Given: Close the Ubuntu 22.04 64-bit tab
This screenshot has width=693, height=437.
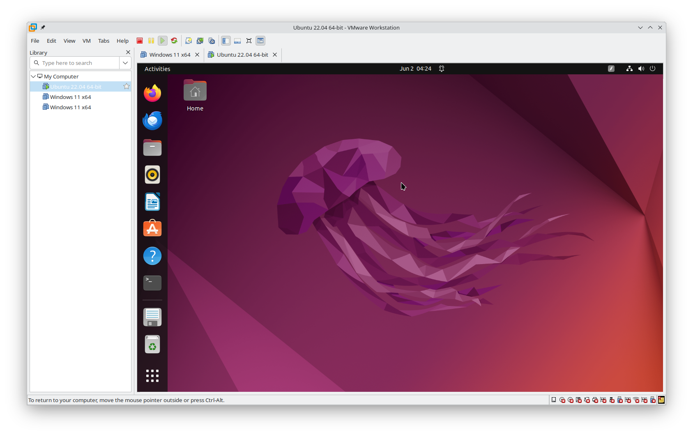Looking at the screenshot, I should tap(275, 55).
